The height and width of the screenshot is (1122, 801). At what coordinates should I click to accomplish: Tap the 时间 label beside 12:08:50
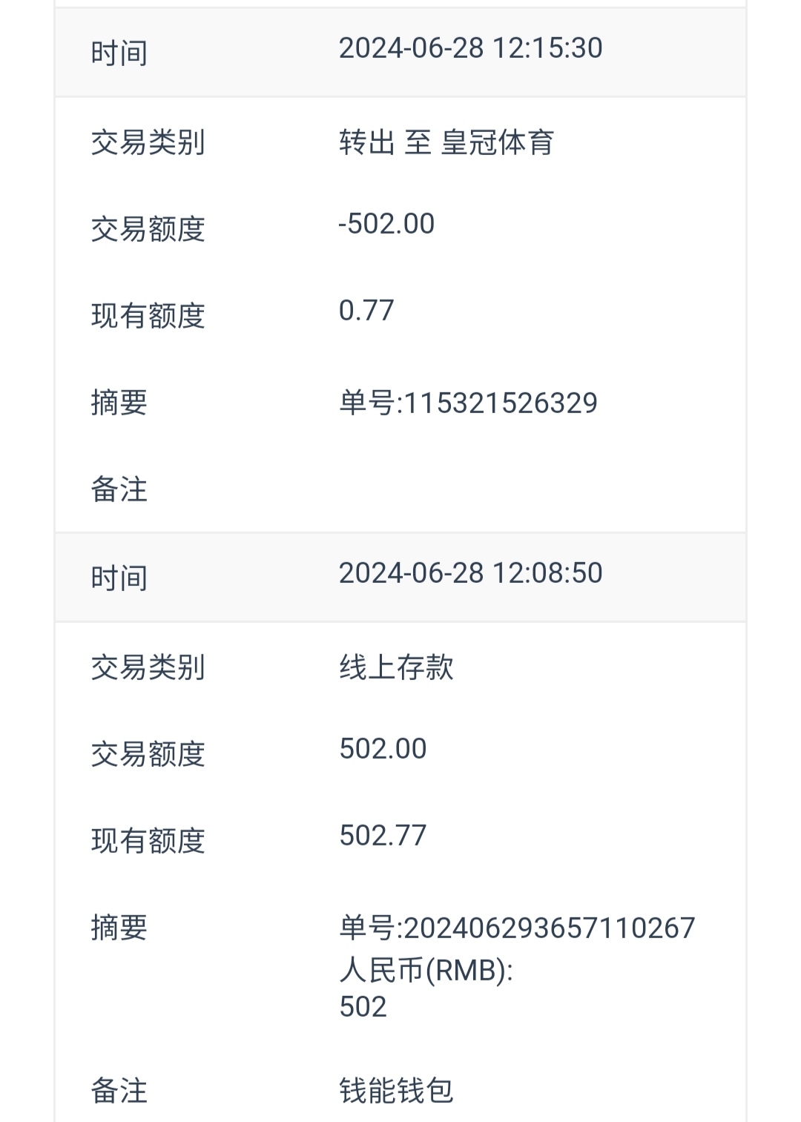119,578
